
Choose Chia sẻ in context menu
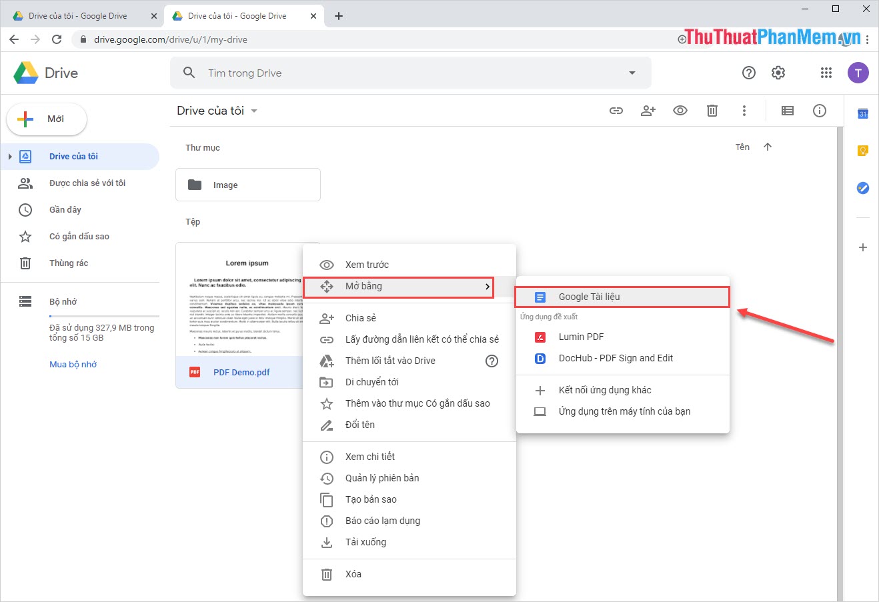point(409,318)
